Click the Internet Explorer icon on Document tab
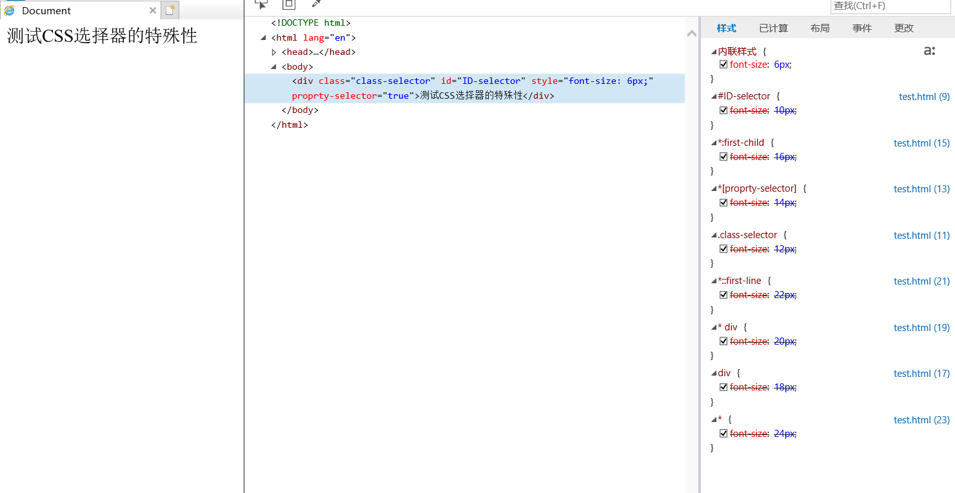Image resolution: width=955 pixels, height=493 pixels. tap(10, 10)
